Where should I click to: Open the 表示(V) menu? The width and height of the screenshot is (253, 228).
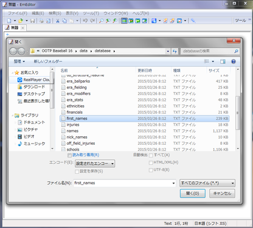coord(72,13)
